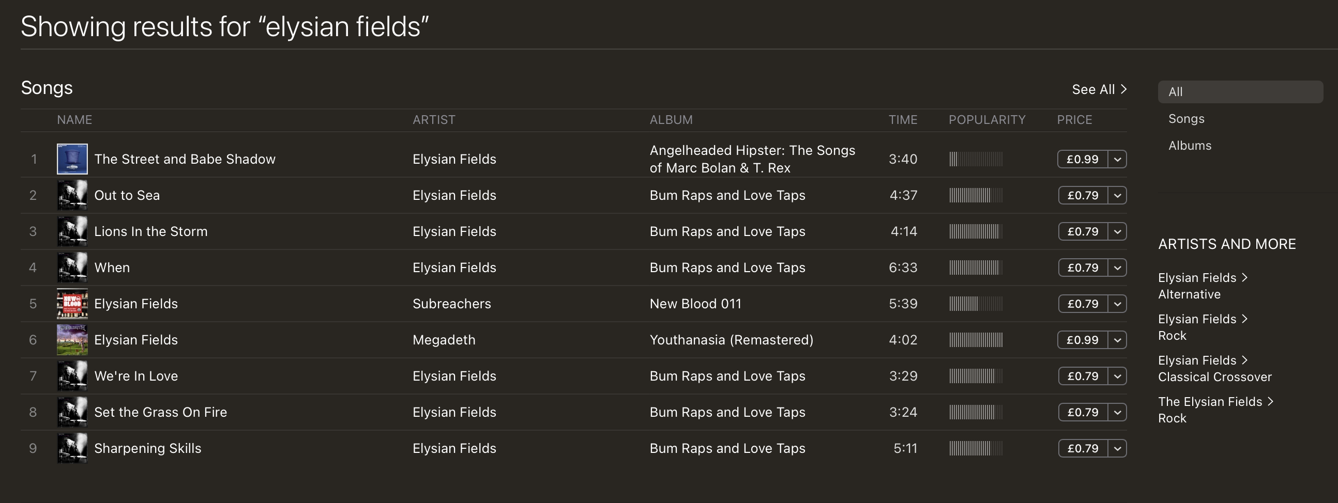1338x503 pixels.
Task: Buy Lions In the Storm for £0.79
Action: [1083, 231]
